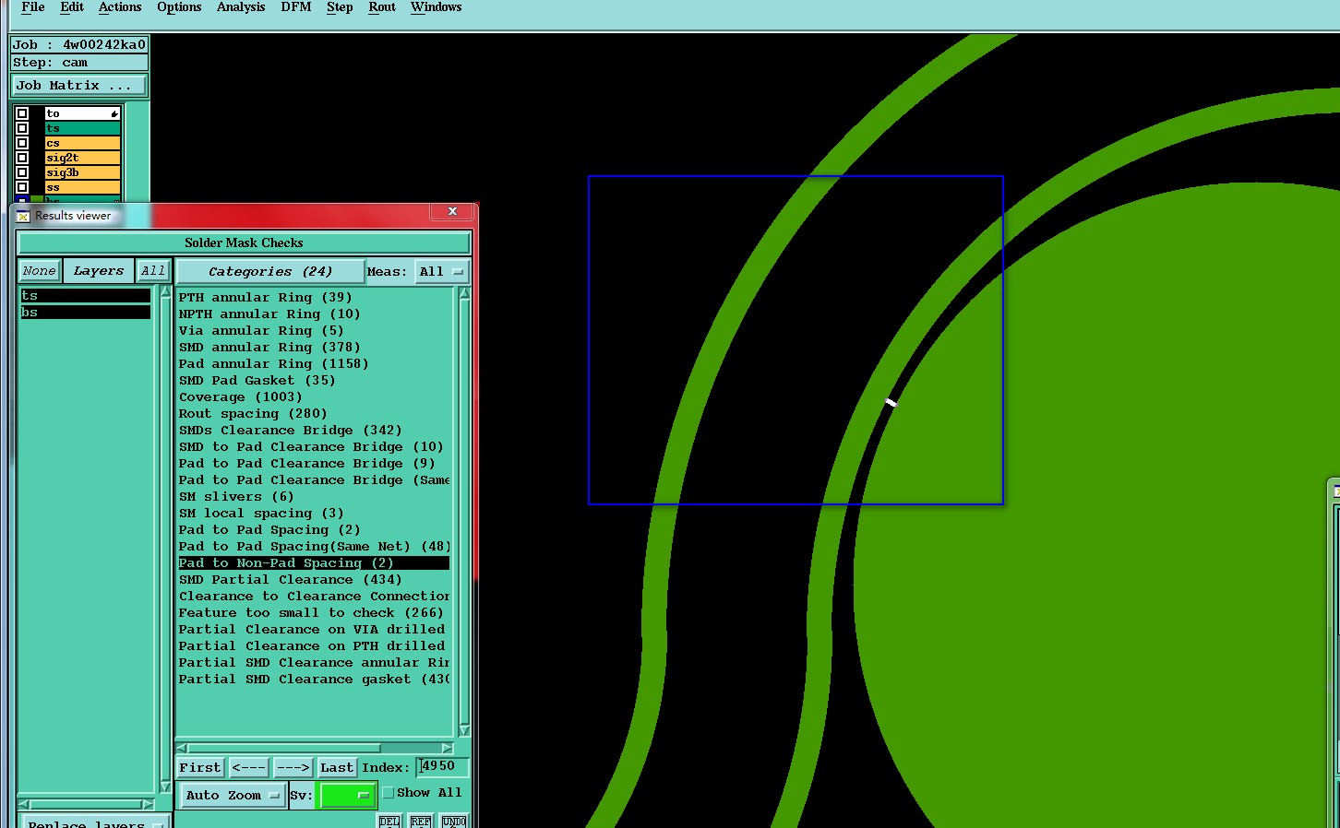Open the Step menu
Image resolution: width=1340 pixels, height=828 pixels.
point(340,7)
